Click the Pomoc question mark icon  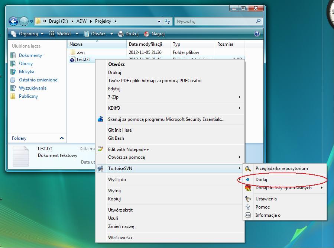[x=248, y=207]
